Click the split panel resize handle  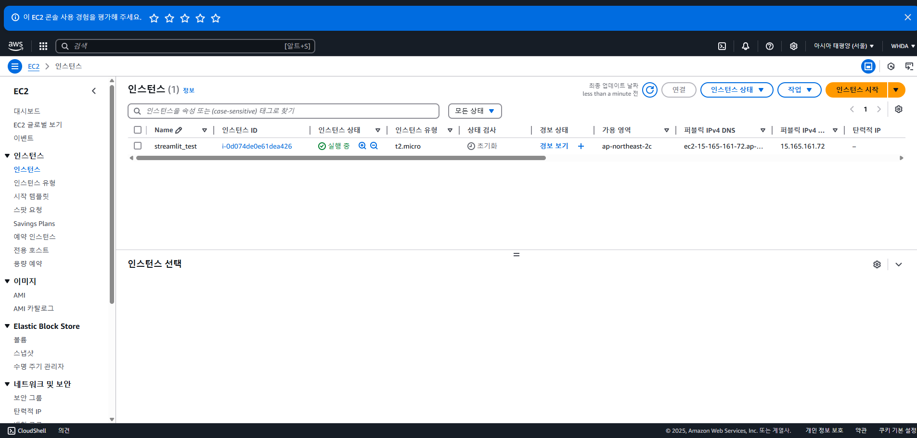517,255
